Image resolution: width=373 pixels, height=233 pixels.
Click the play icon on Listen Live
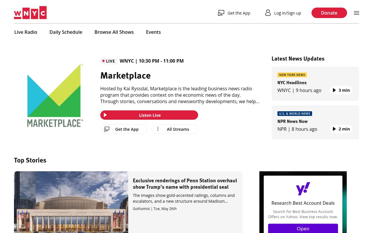point(105,115)
